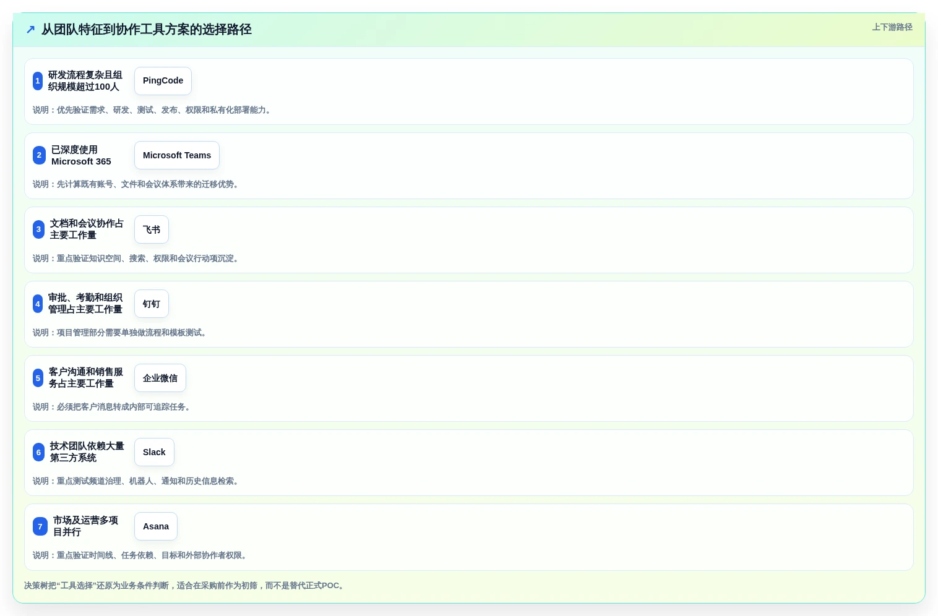The height and width of the screenshot is (616, 938).
Task: Click the footer note starting 决策树把
Action: point(185,586)
